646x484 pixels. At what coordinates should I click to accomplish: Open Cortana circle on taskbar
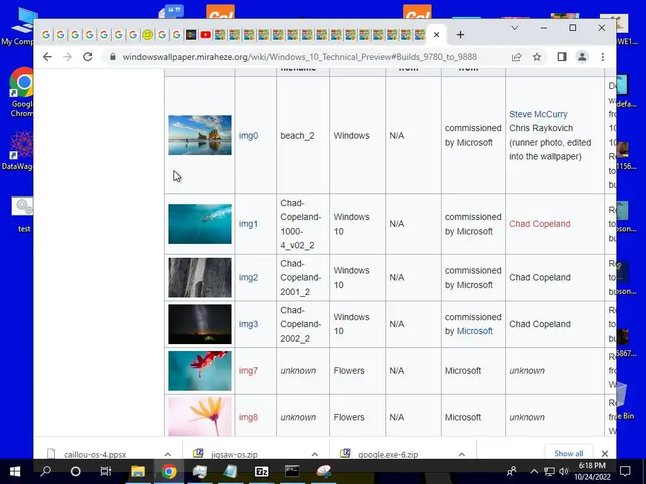[76, 471]
